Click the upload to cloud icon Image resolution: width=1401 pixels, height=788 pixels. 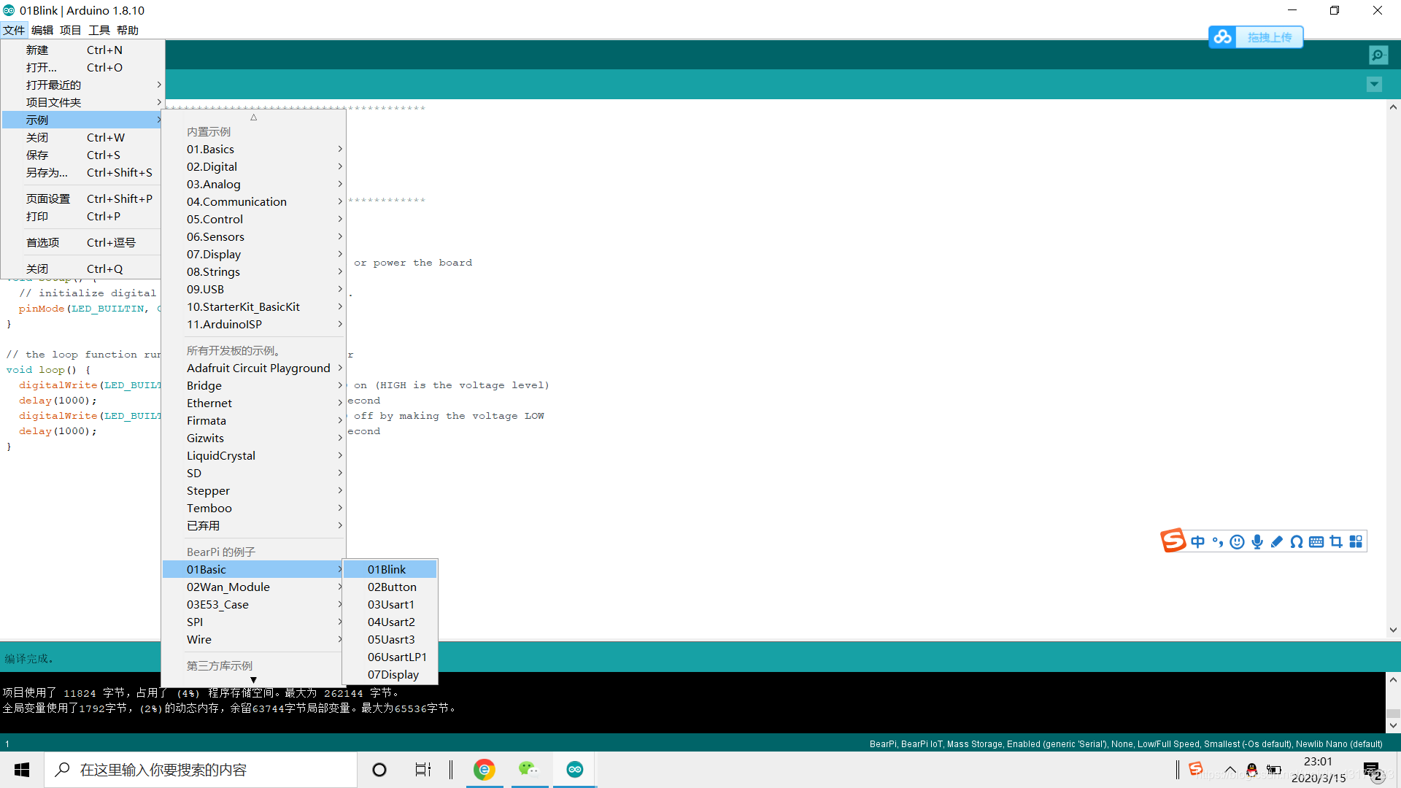(1224, 36)
